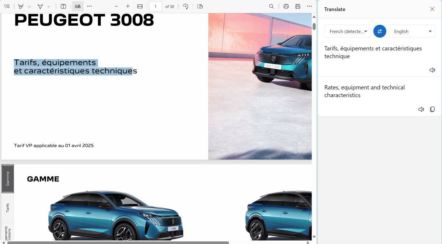Activate the add text tool
This screenshot has height=244, width=442.
(x=63, y=6)
